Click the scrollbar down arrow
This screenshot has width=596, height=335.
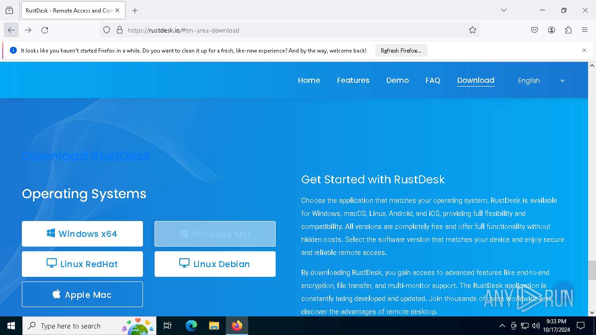(x=592, y=313)
